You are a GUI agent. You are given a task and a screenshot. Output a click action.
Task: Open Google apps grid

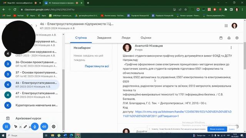click(x=226, y=26)
